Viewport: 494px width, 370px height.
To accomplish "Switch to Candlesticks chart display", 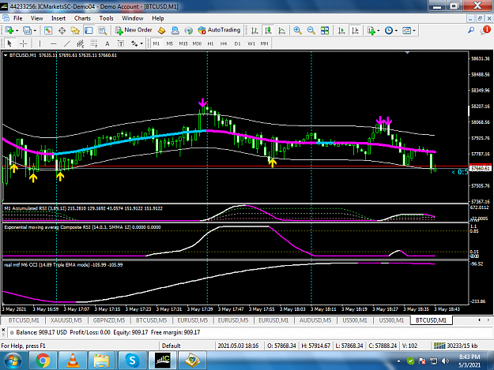I will [268, 31].
